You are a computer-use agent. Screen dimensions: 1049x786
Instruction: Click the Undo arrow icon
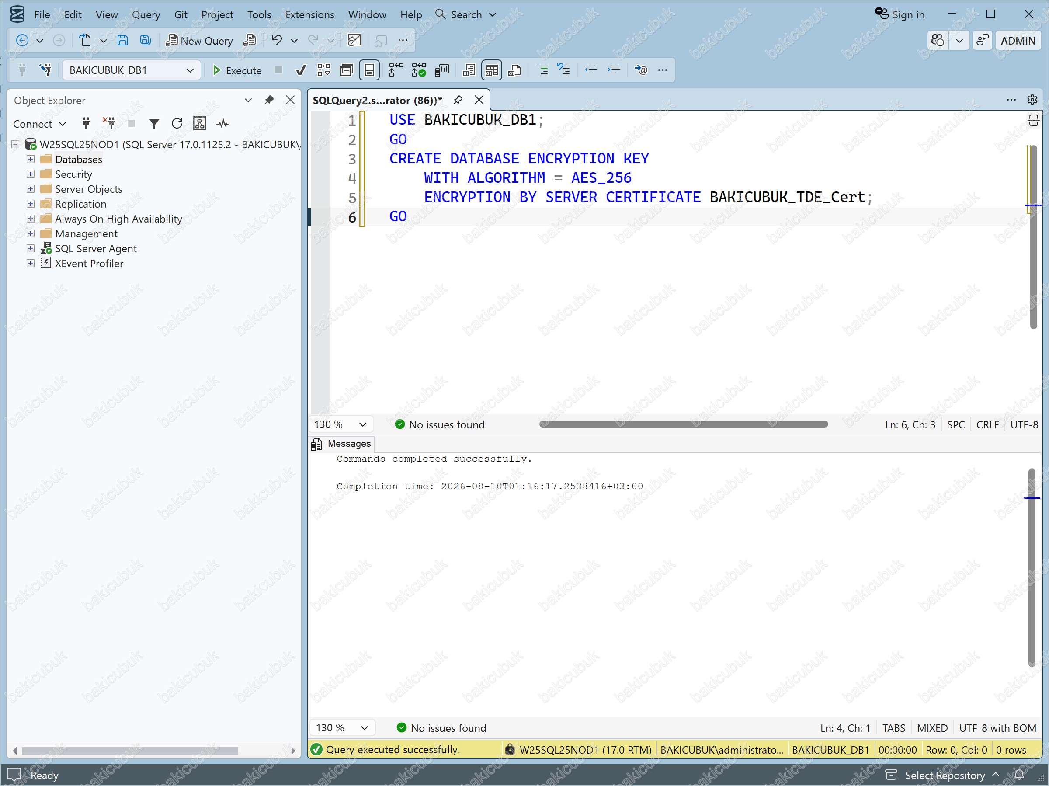277,40
